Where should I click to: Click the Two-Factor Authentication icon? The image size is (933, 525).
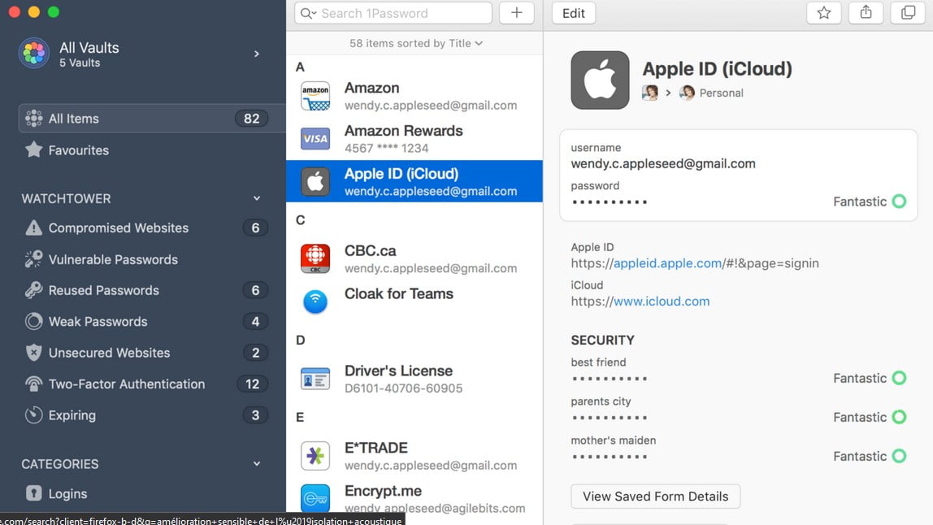click(x=34, y=384)
